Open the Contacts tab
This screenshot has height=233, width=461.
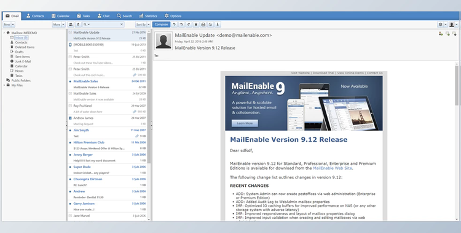(x=35, y=16)
